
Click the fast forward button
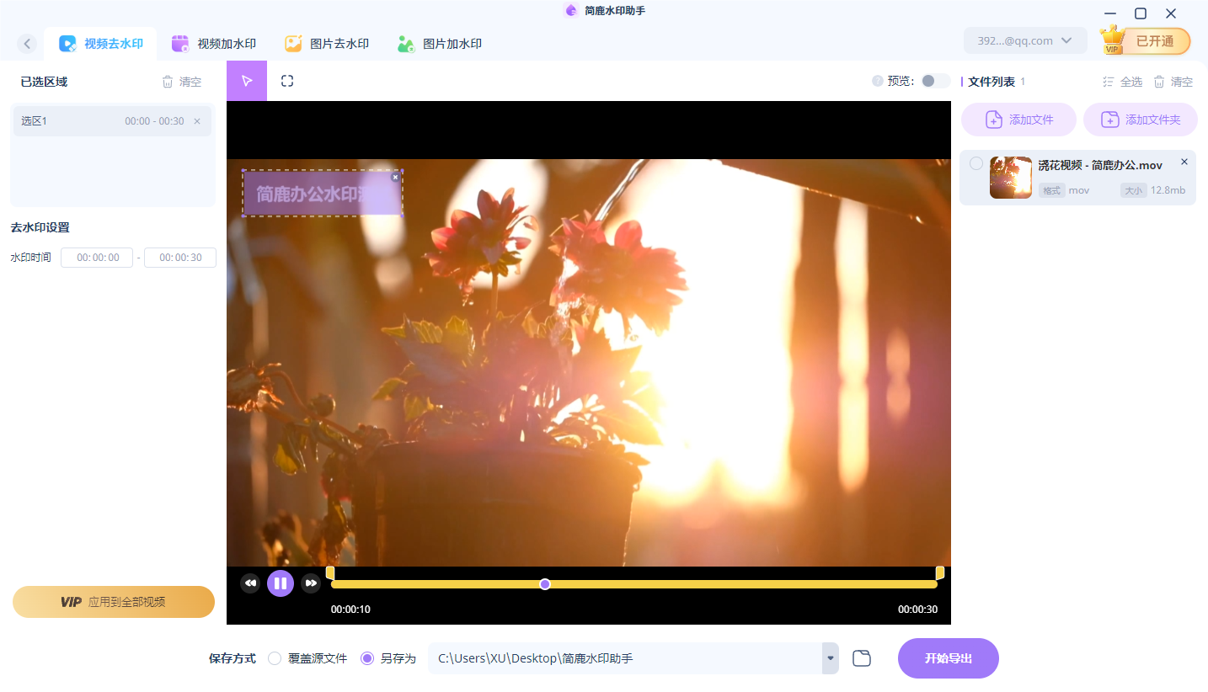coord(311,583)
